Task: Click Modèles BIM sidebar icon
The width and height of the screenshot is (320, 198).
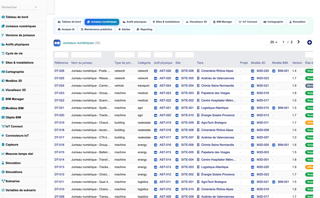Action: (3, 108)
